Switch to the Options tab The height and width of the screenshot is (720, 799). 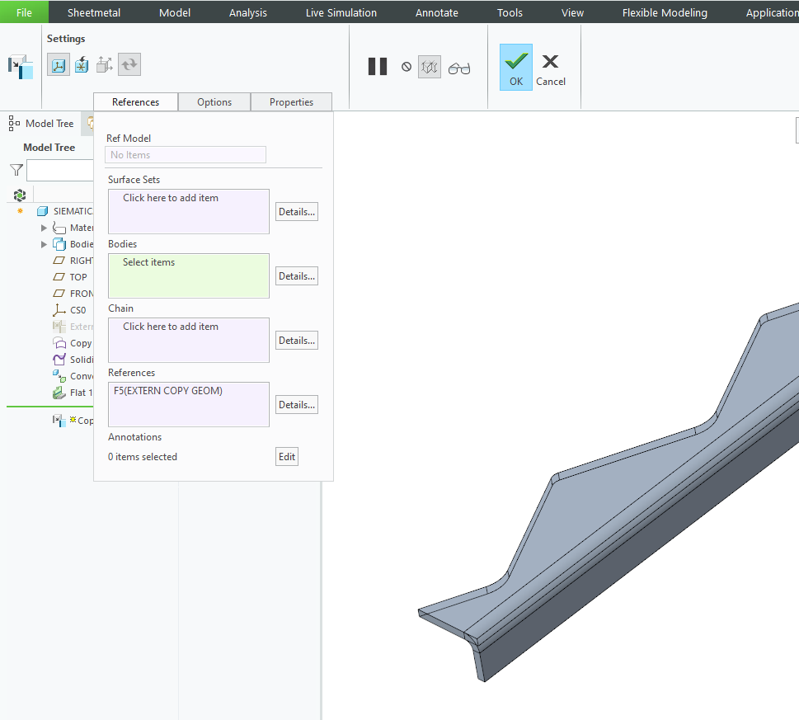point(214,102)
